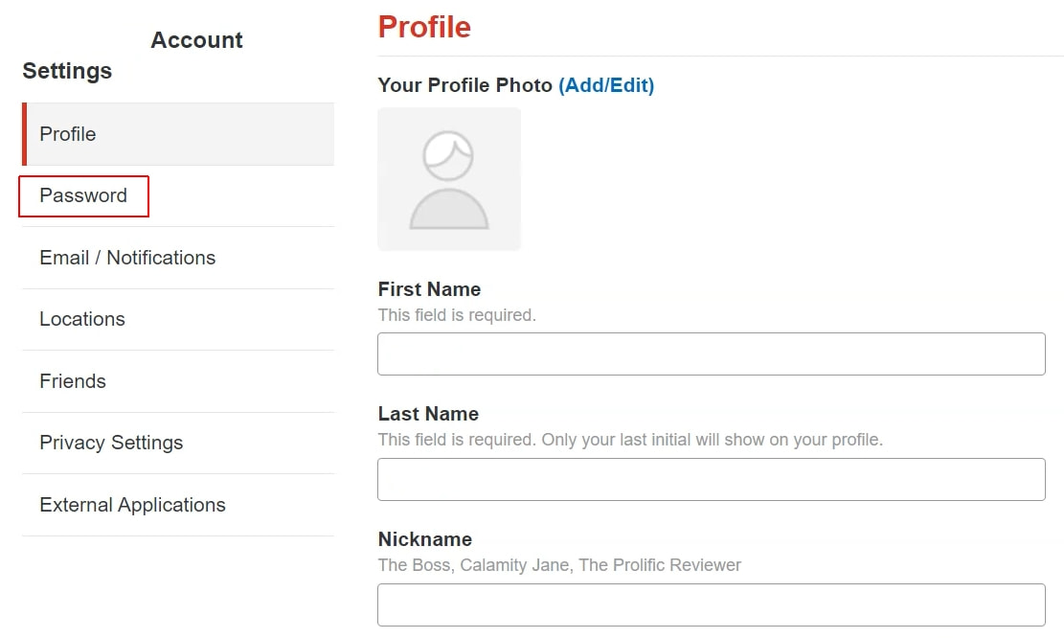
Task: Navigate to Privacy Settings
Action: [x=111, y=443]
